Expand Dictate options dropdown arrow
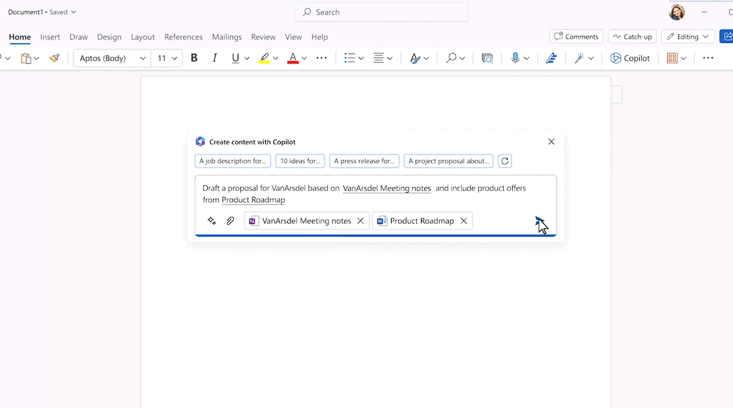 coord(526,59)
